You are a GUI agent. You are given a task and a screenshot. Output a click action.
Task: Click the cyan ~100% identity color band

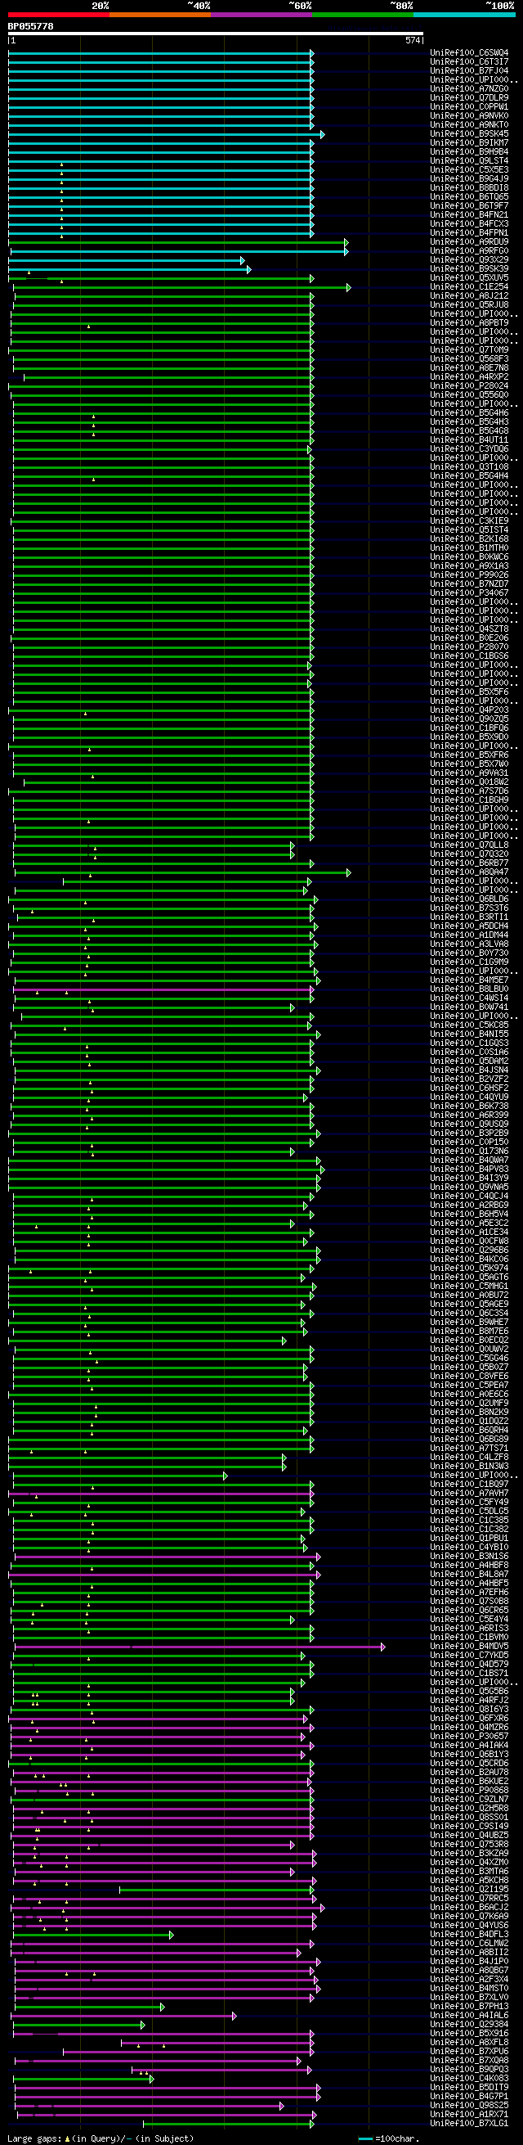click(464, 14)
